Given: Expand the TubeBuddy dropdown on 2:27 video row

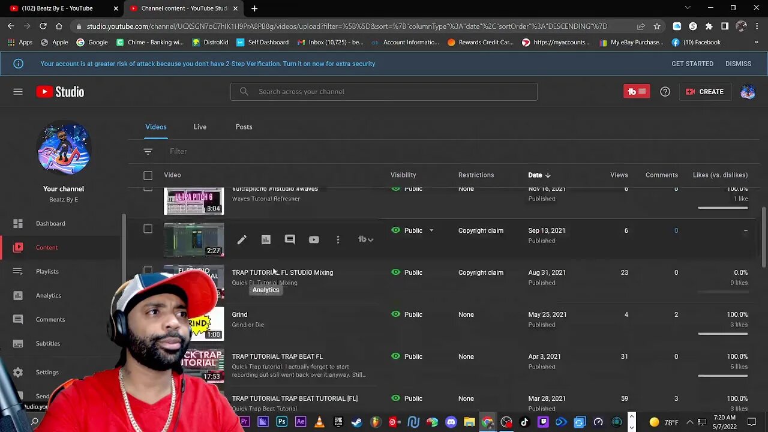Looking at the screenshot, I should pyautogui.click(x=366, y=239).
